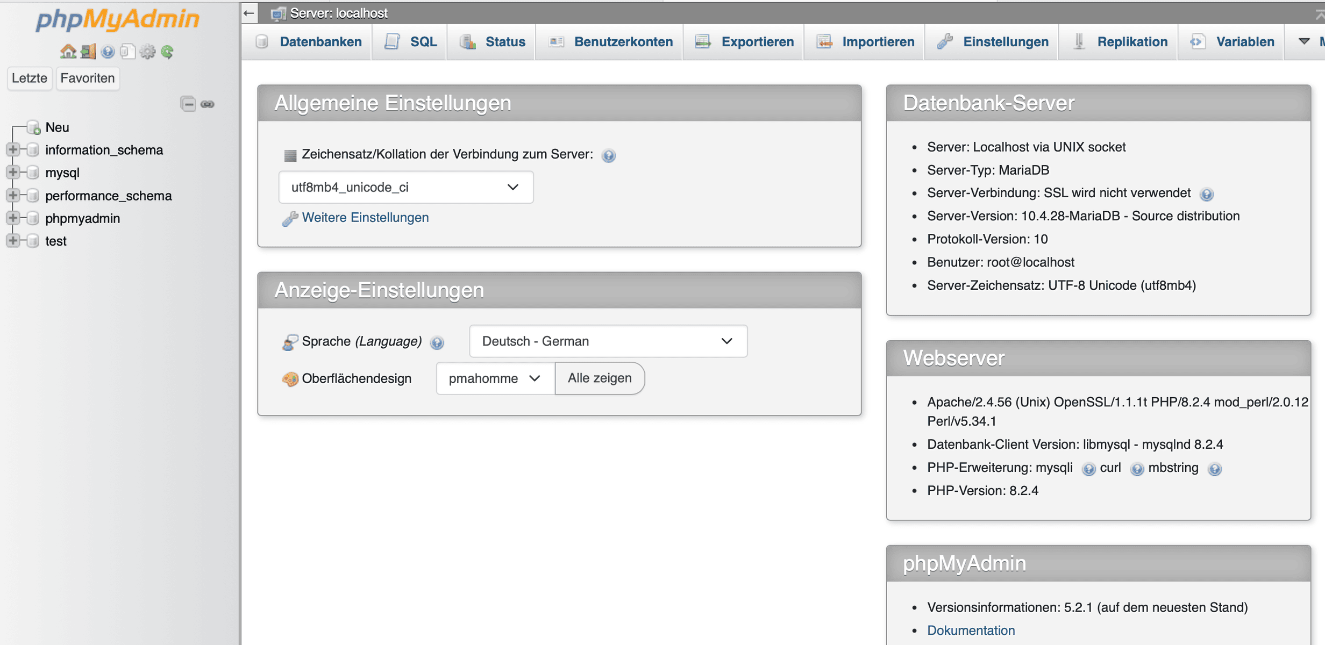Open the more tabs dropdown arrow
This screenshot has width=1325, height=645.
tap(1304, 41)
